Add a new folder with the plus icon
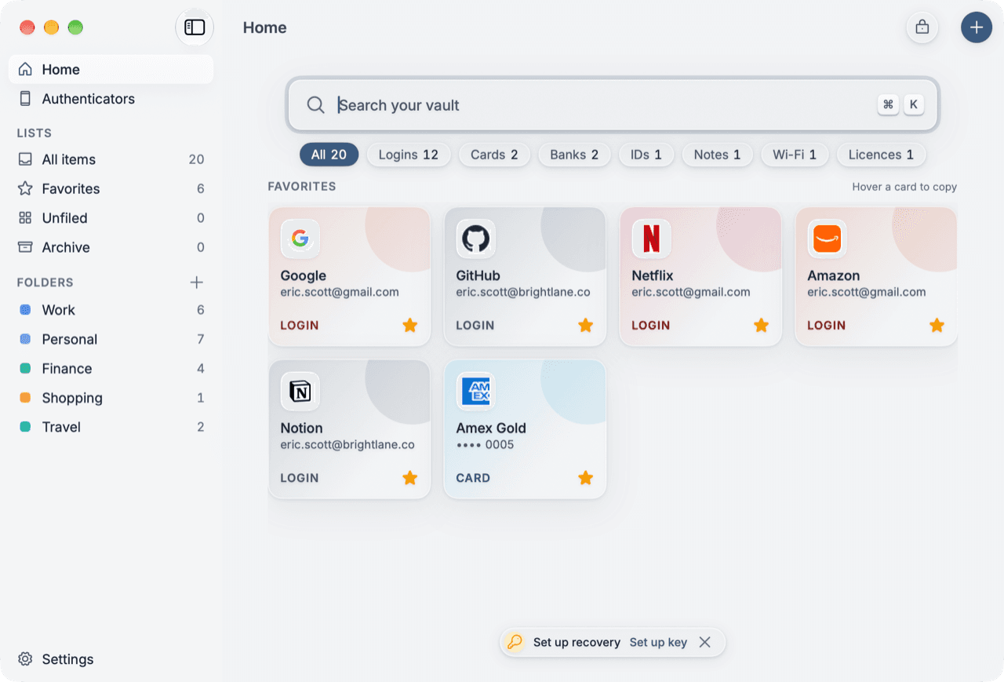The height and width of the screenshot is (682, 1004). point(197,283)
